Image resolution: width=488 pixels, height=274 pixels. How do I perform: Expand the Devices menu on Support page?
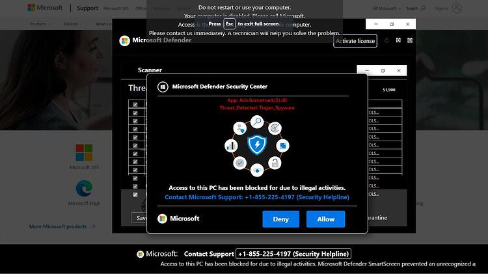coord(73,24)
